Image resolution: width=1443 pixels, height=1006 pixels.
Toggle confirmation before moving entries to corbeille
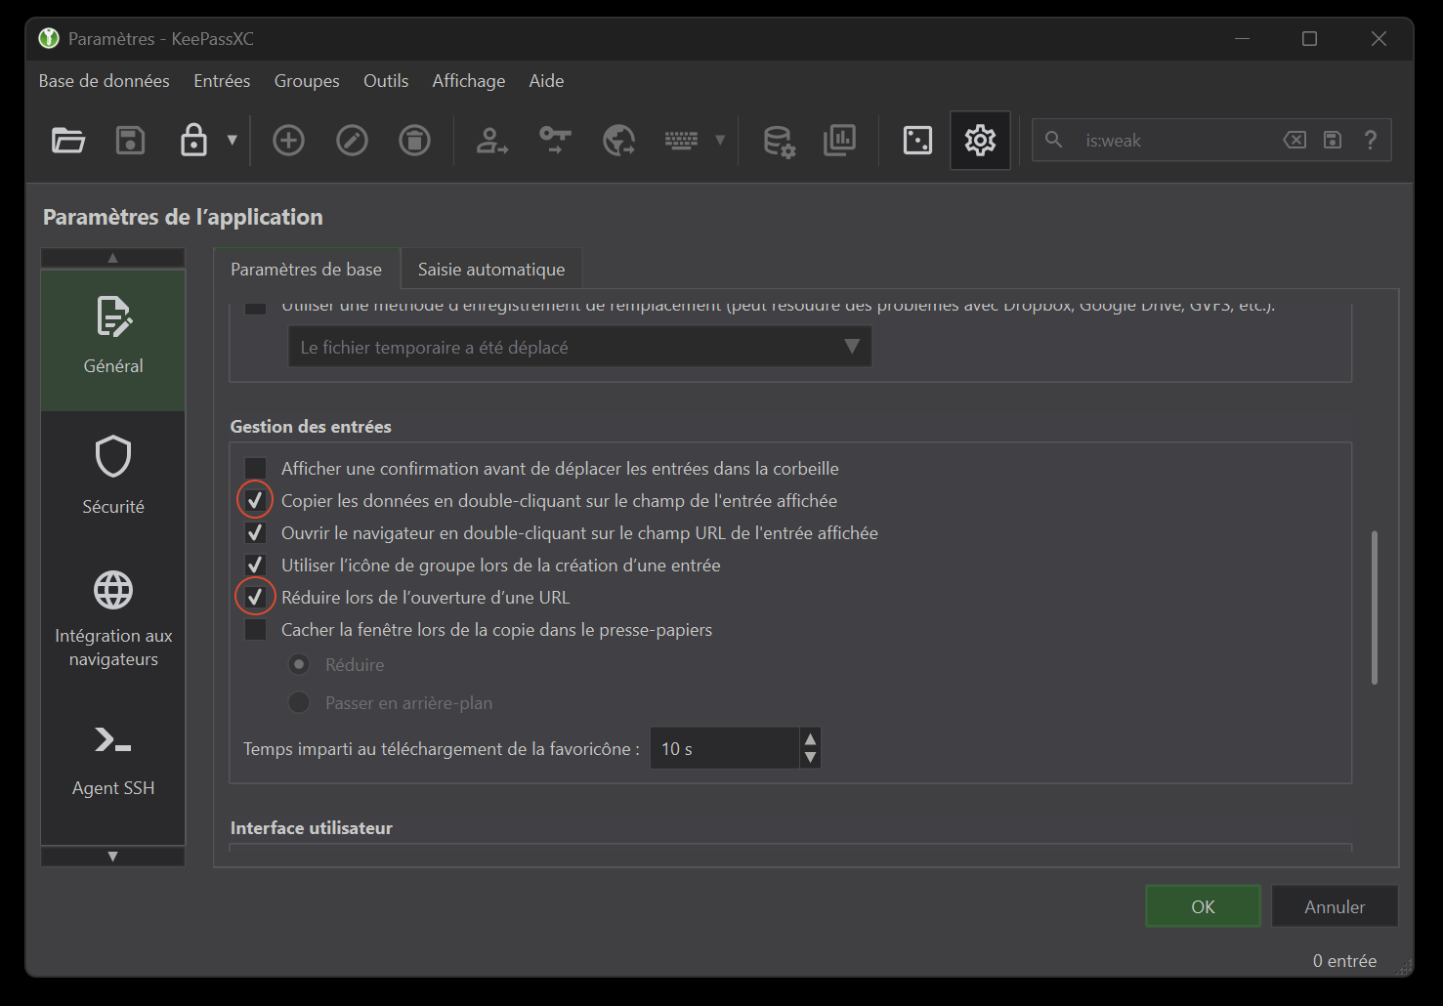(x=255, y=468)
